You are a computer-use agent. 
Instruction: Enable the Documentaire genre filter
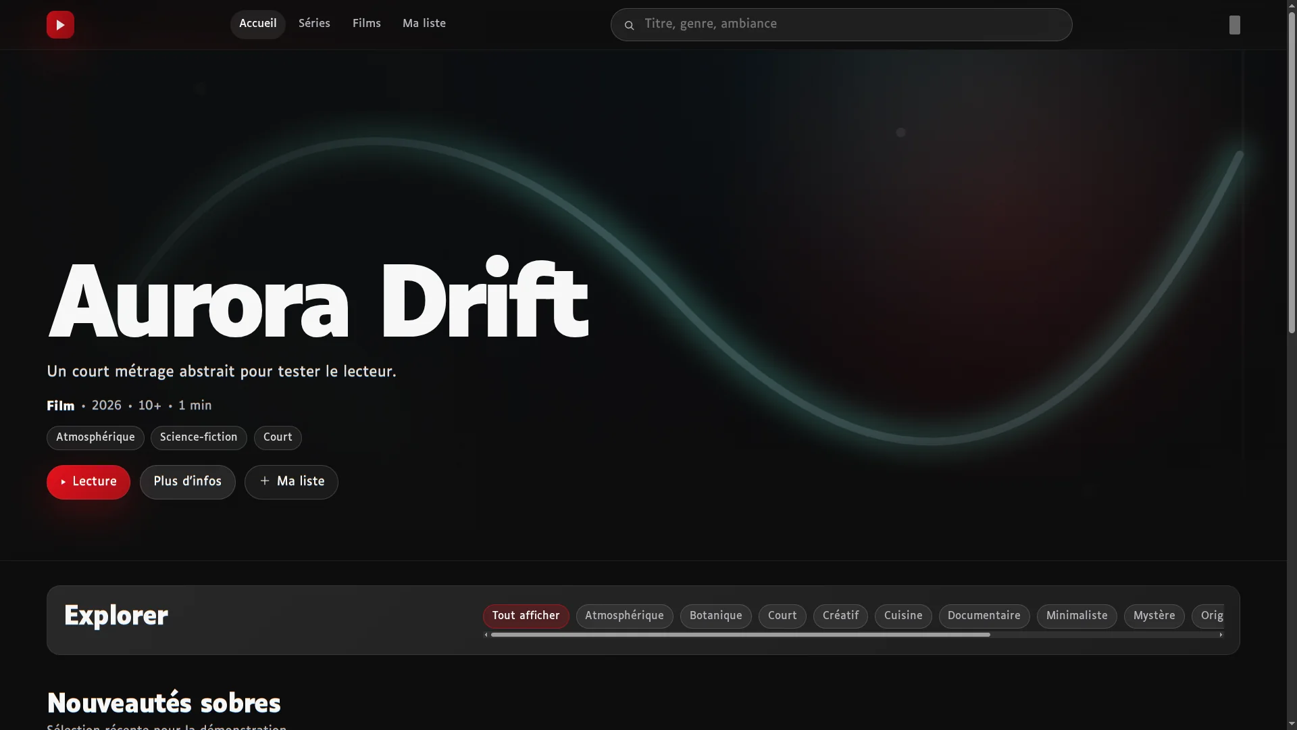click(984, 616)
